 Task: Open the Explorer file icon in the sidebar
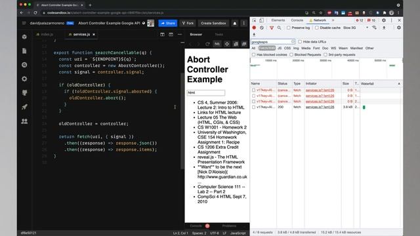(24, 50)
